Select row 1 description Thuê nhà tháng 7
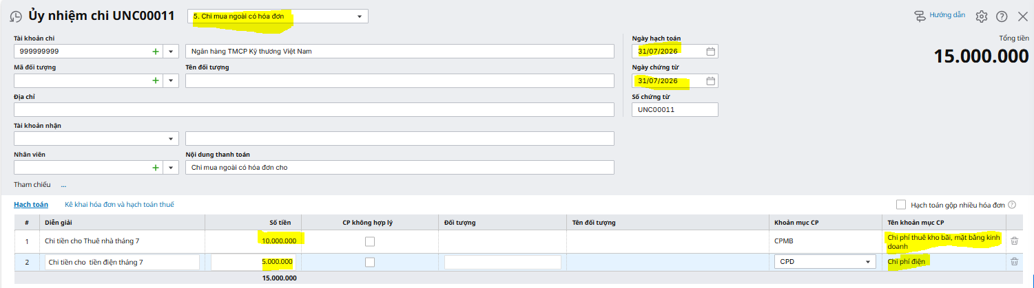This screenshot has height=288, width=1034. click(92, 241)
